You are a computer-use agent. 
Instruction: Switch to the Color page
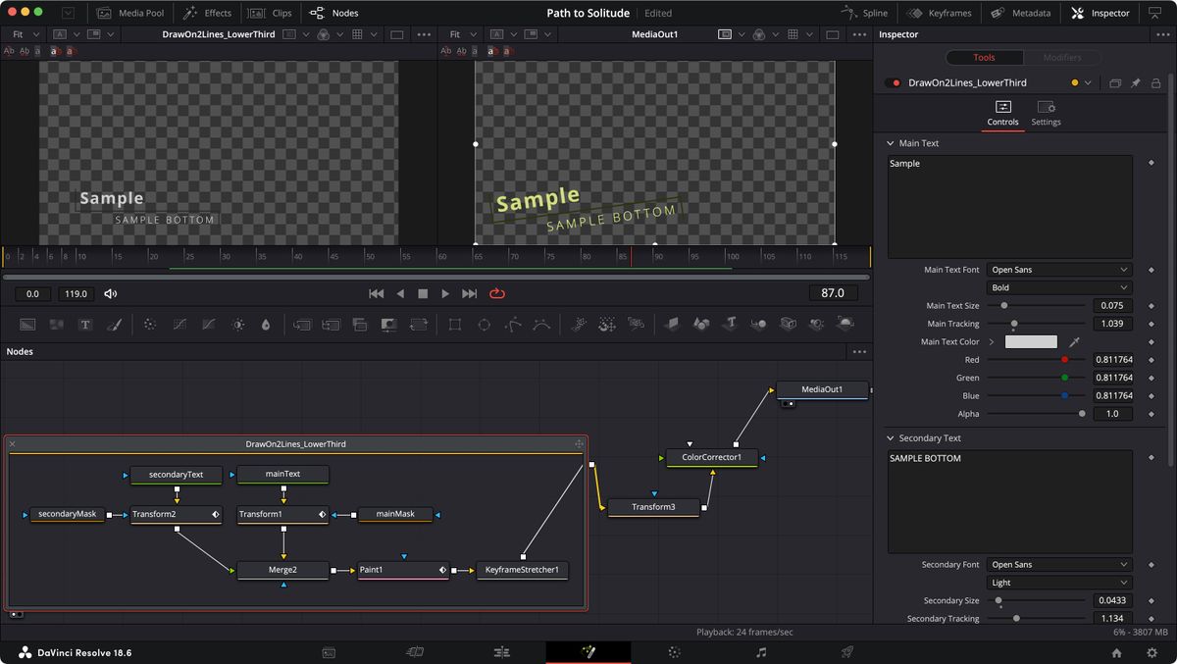pyautogui.click(x=673, y=651)
